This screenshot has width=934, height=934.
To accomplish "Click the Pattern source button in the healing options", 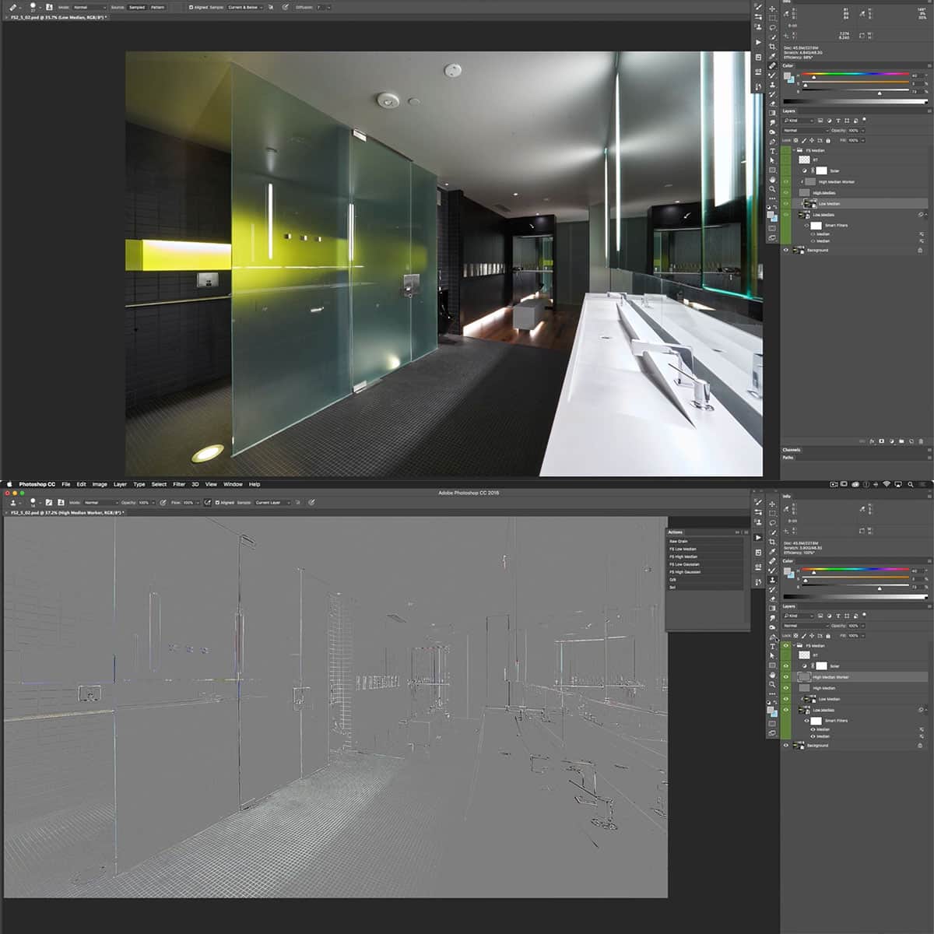I will pos(157,7).
